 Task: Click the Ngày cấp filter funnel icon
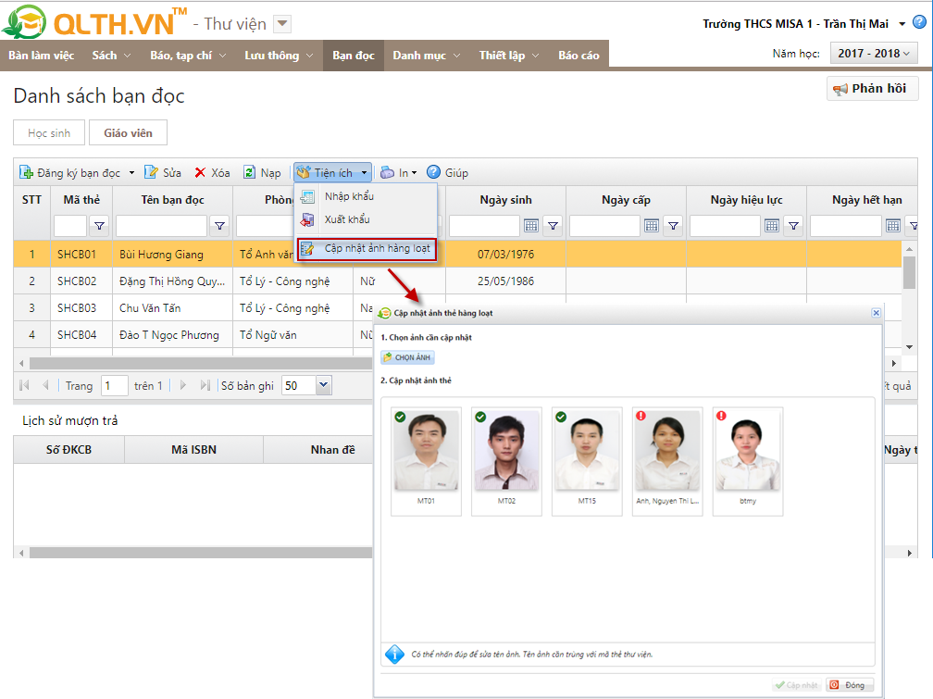[673, 225]
